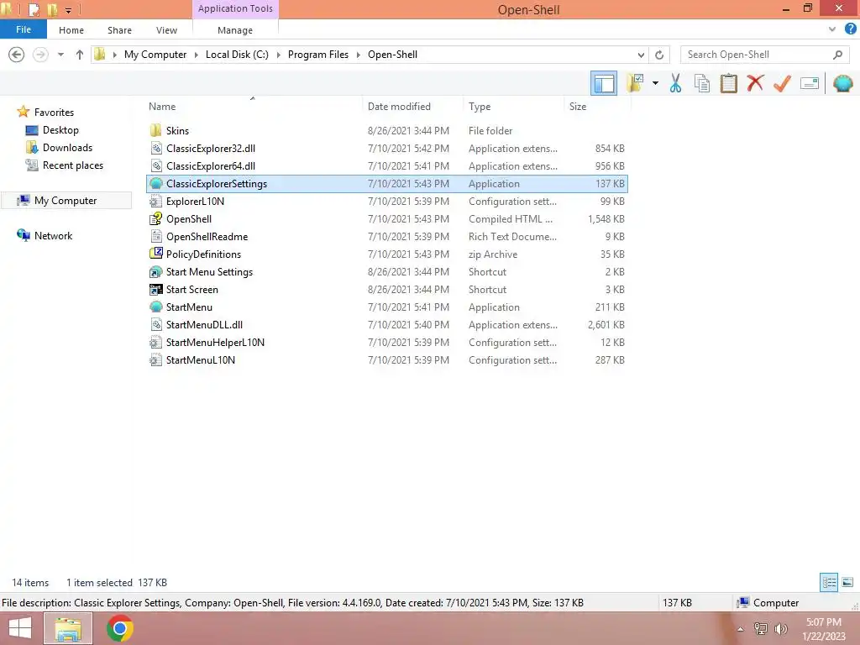This screenshot has width=860, height=645.
Task: Sort by the Size column header
Action: [x=597, y=107]
